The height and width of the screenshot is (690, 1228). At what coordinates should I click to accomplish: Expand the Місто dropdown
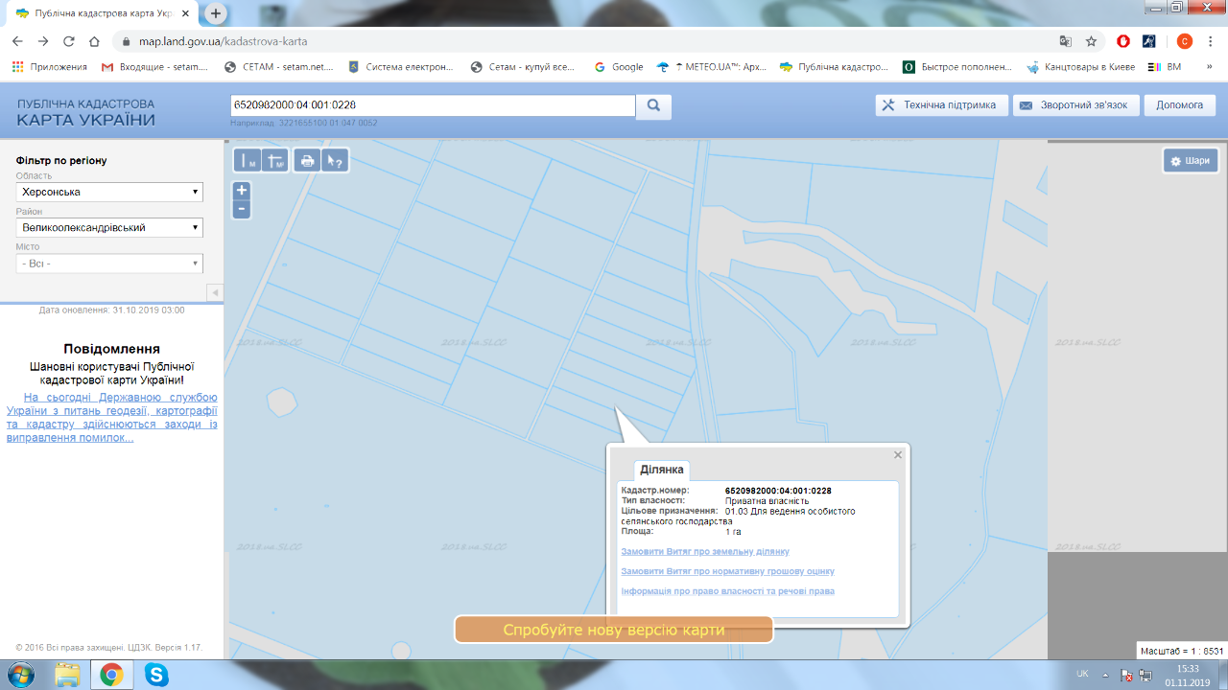[x=109, y=263]
